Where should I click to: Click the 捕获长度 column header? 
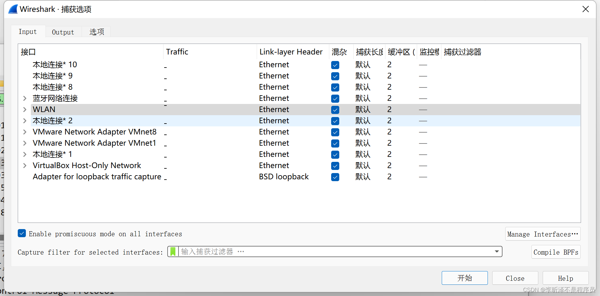369,52
